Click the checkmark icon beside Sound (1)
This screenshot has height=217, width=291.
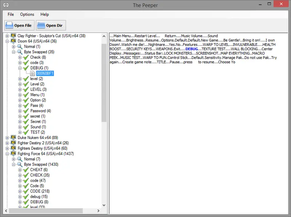coord(26,127)
